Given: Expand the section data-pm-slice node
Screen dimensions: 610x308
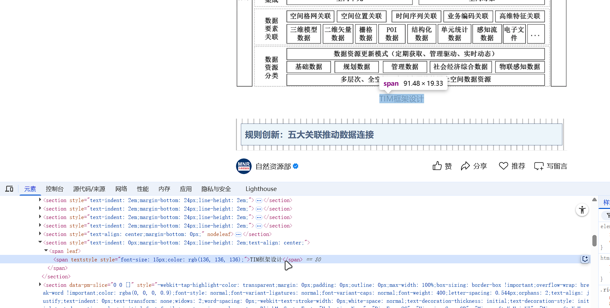Looking at the screenshot, I should click(x=40, y=285).
